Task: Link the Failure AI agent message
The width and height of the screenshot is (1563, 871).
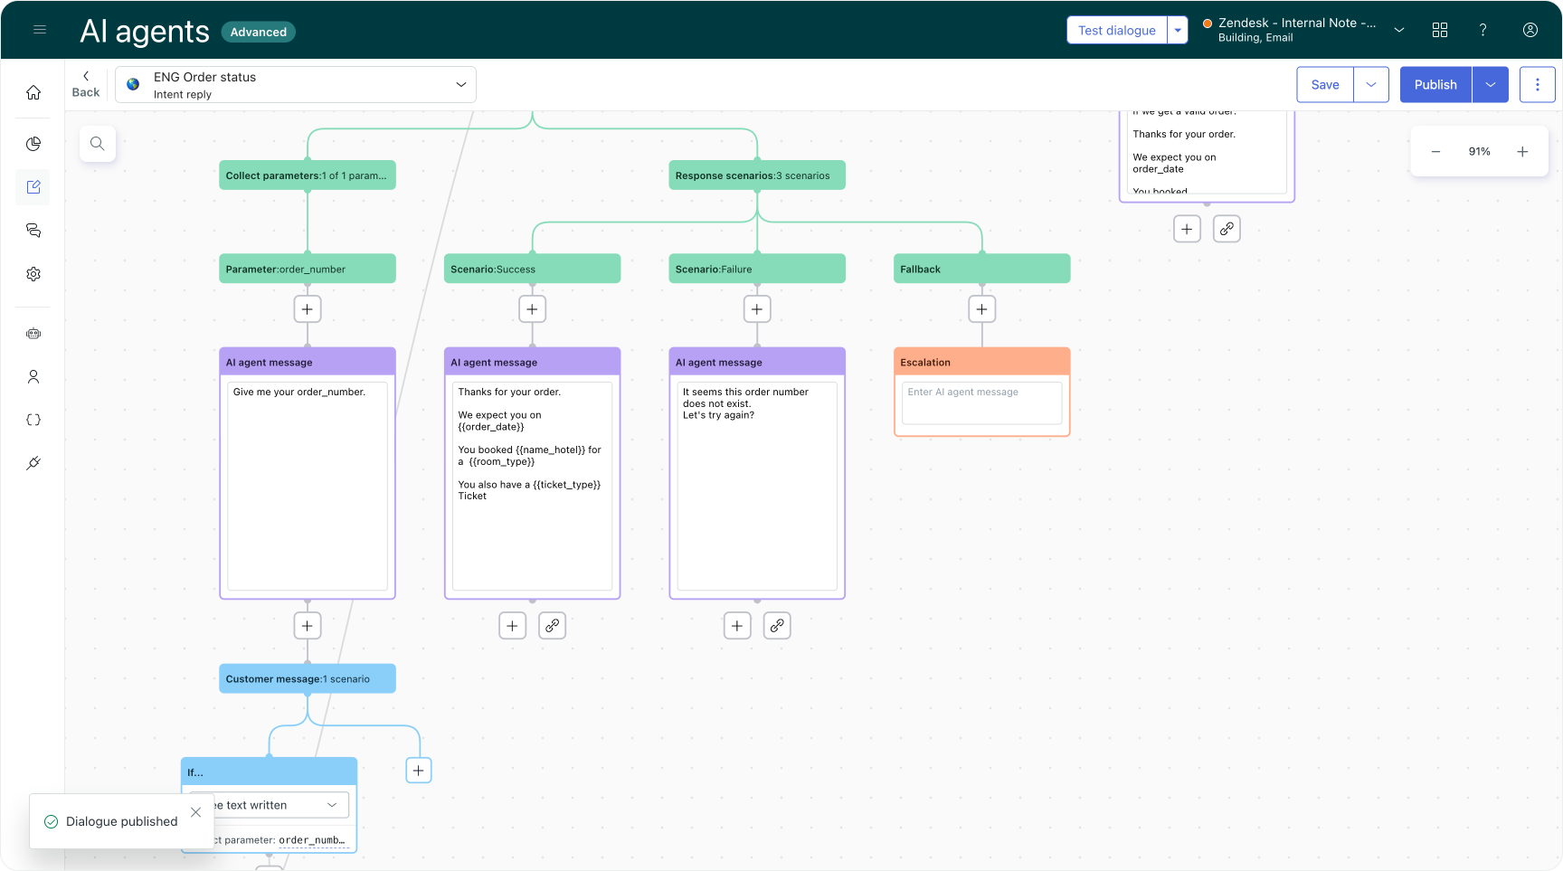Action: tap(777, 626)
